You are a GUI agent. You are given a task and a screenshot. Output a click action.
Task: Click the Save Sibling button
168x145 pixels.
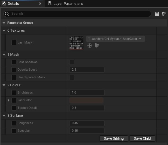(114, 138)
